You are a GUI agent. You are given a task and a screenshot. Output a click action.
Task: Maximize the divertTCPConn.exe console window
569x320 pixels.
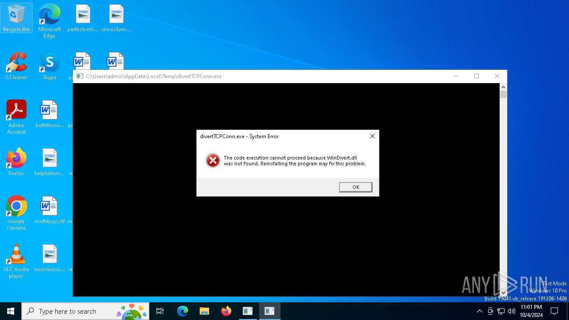click(477, 76)
